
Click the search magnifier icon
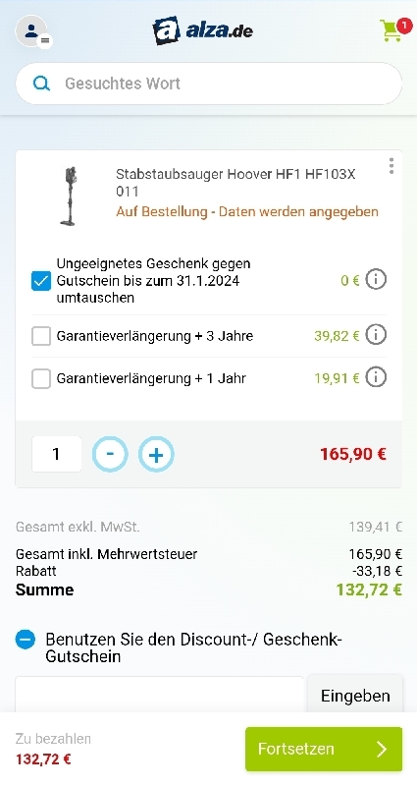pos(41,84)
